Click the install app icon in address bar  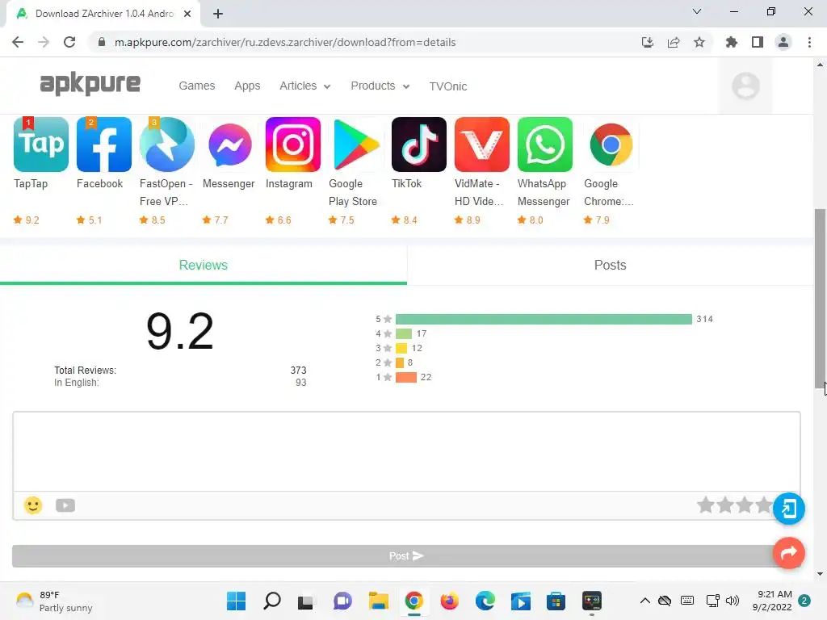[648, 42]
